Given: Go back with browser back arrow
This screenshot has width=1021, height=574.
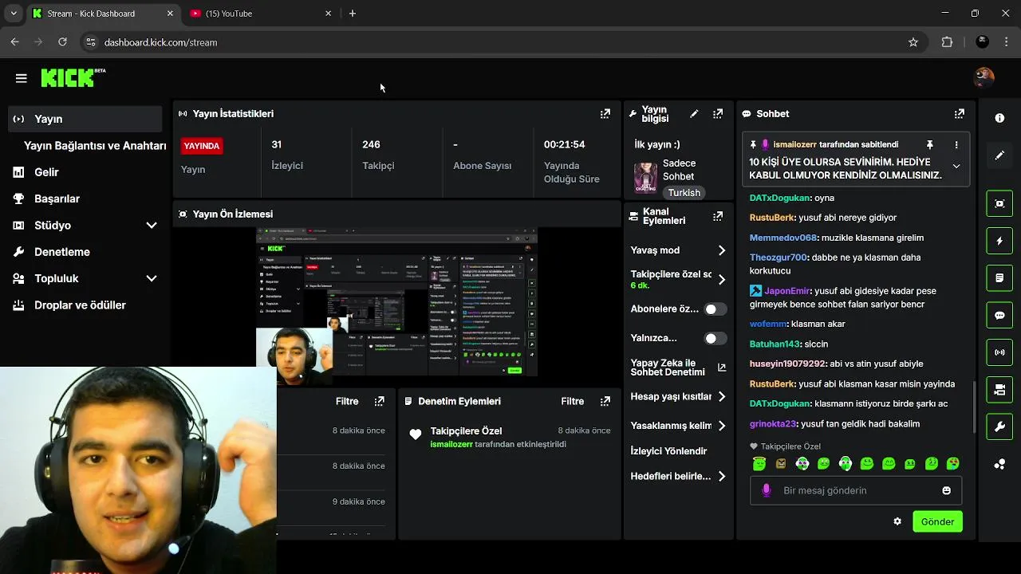Looking at the screenshot, I should point(15,42).
